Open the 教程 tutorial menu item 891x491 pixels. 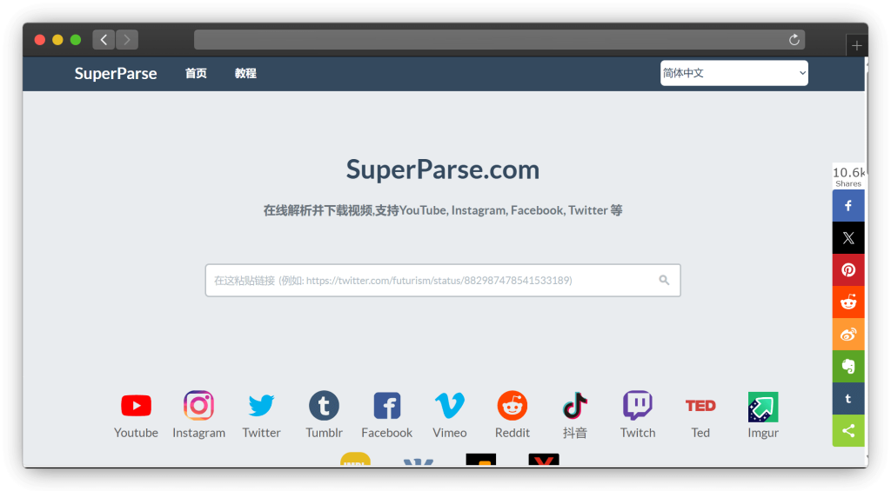pyautogui.click(x=245, y=74)
